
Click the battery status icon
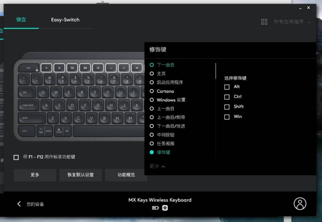pyautogui.click(x=155, y=208)
